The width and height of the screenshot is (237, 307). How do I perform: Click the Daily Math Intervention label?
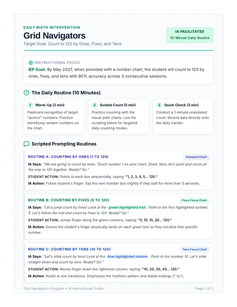[52, 27]
